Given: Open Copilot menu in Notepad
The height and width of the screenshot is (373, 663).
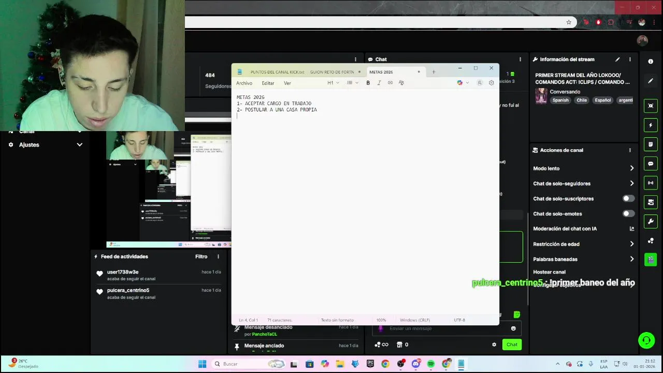Looking at the screenshot, I should tap(463, 83).
